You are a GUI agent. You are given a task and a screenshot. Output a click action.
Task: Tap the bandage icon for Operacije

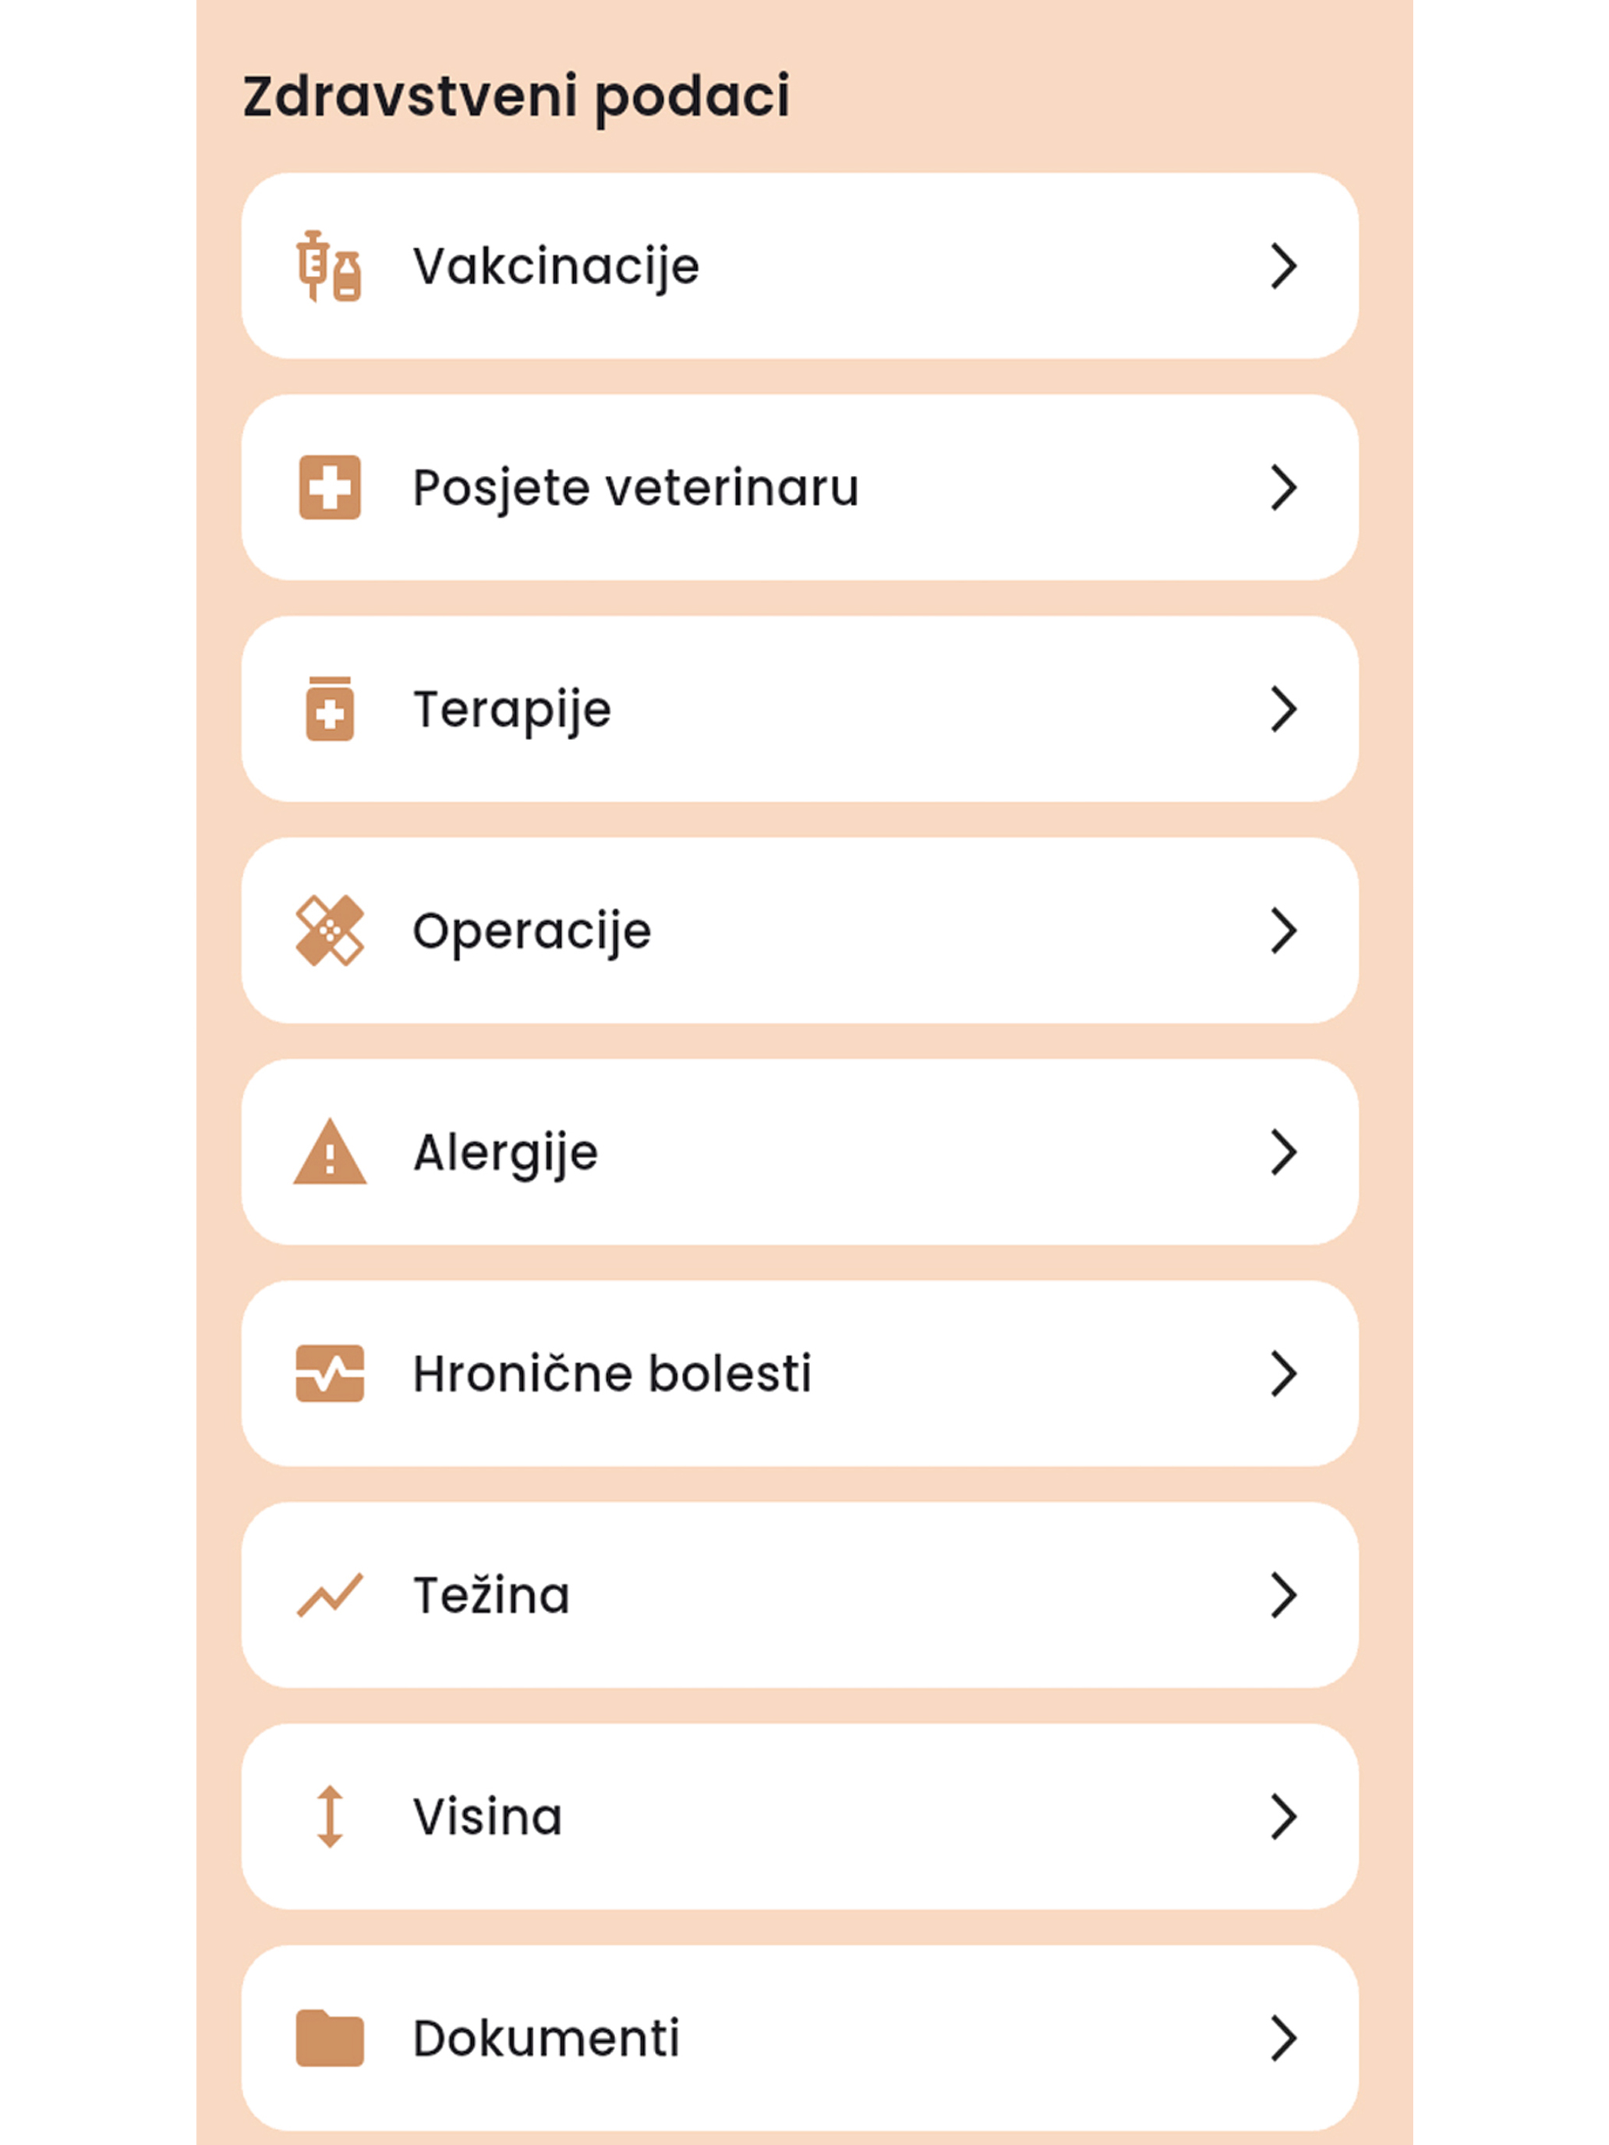(x=330, y=930)
